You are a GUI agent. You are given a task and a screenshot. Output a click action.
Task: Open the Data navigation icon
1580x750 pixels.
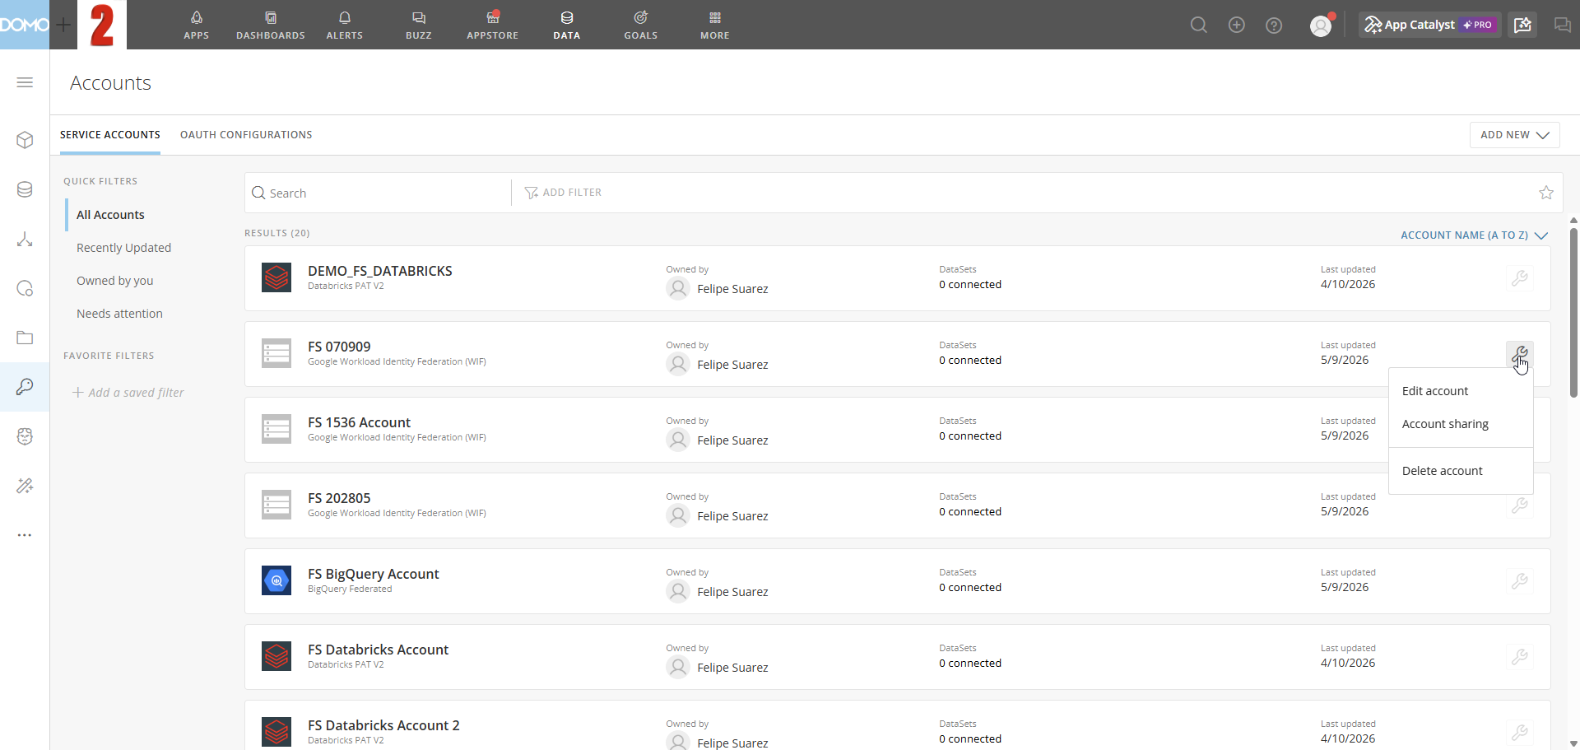pyautogui.click(x=566, y=25)
